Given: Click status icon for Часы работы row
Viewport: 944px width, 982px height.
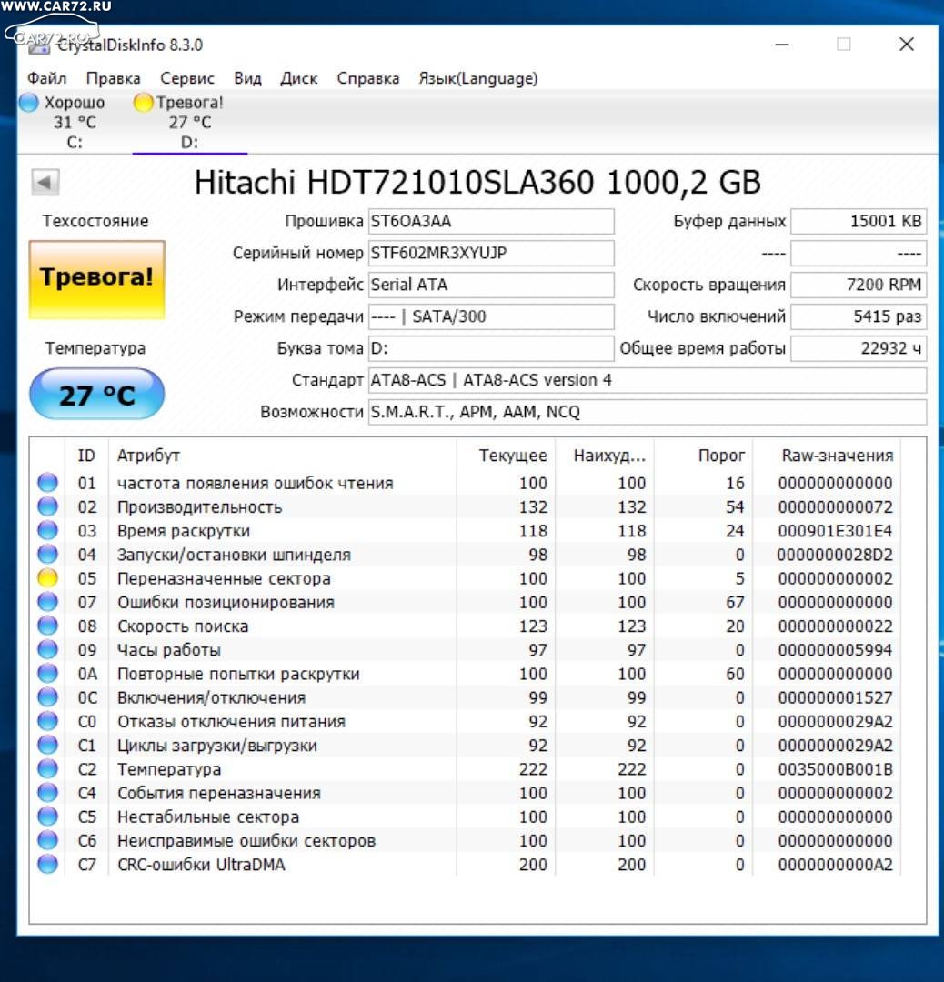Looking at the screenshot, I should [x=47, y=649].
